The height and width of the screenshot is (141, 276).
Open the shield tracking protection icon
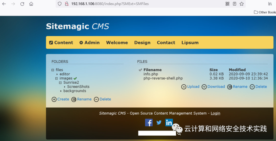(x=60, y=4)
